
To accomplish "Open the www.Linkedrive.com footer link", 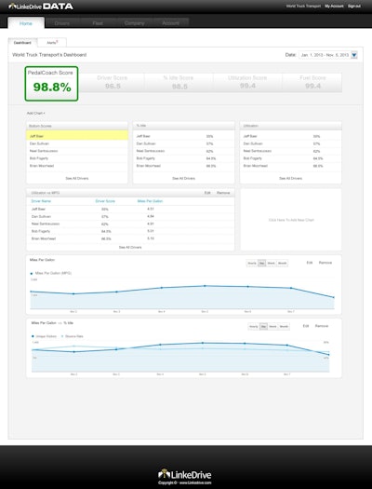I will coord(195,482).
